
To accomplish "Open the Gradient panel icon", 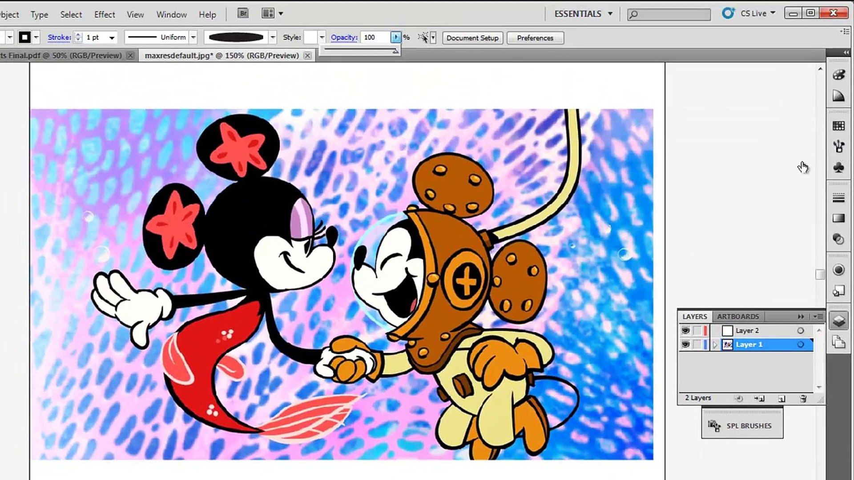I will [x=838, y=218].
